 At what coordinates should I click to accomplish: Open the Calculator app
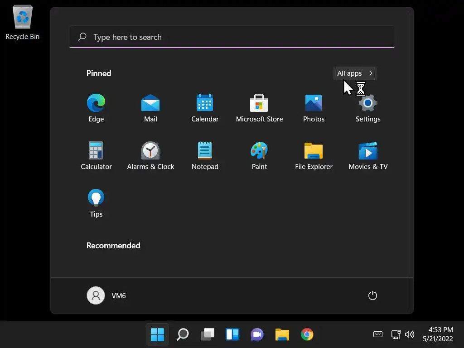pyautogui.click(x=96, y=156)
